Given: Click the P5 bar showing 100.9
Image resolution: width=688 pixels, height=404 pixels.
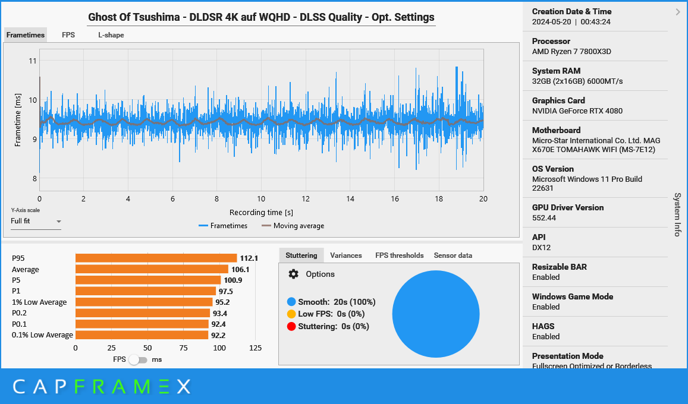Looking at the screenshot, I should point(148,280).
